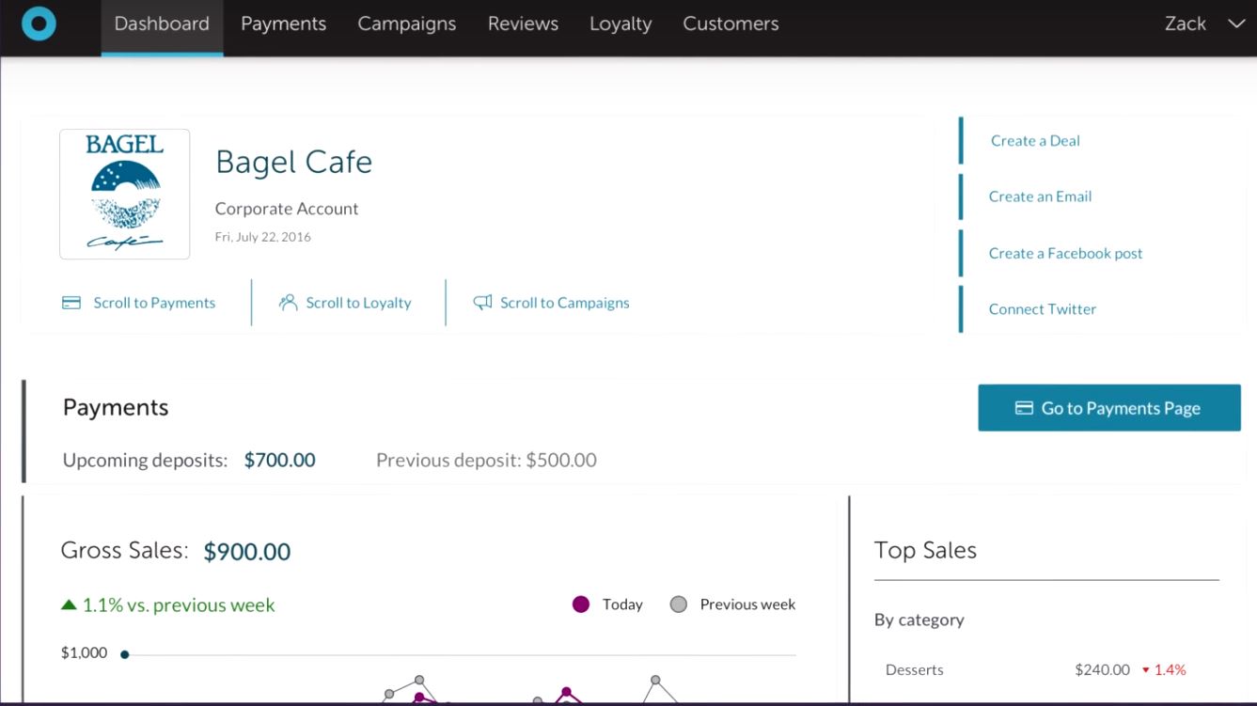
Task: Click the Create a Deal link
Action: coord(1035,141)
